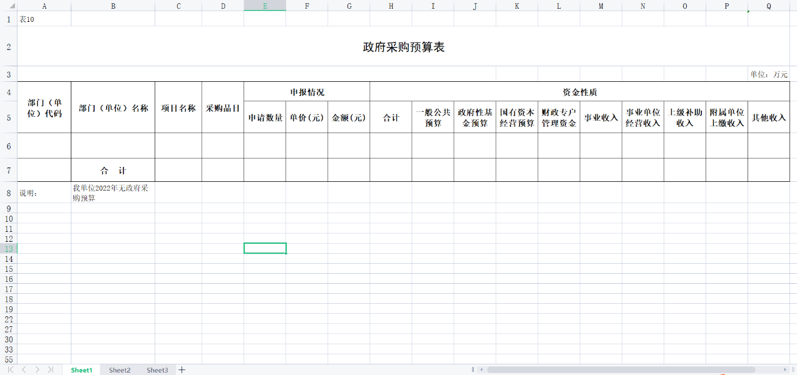Click the previous sheet navigation arrow
Screen dimensions: 797x375
24,369
